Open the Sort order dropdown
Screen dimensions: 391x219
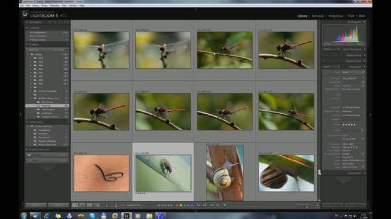[134, 205]
